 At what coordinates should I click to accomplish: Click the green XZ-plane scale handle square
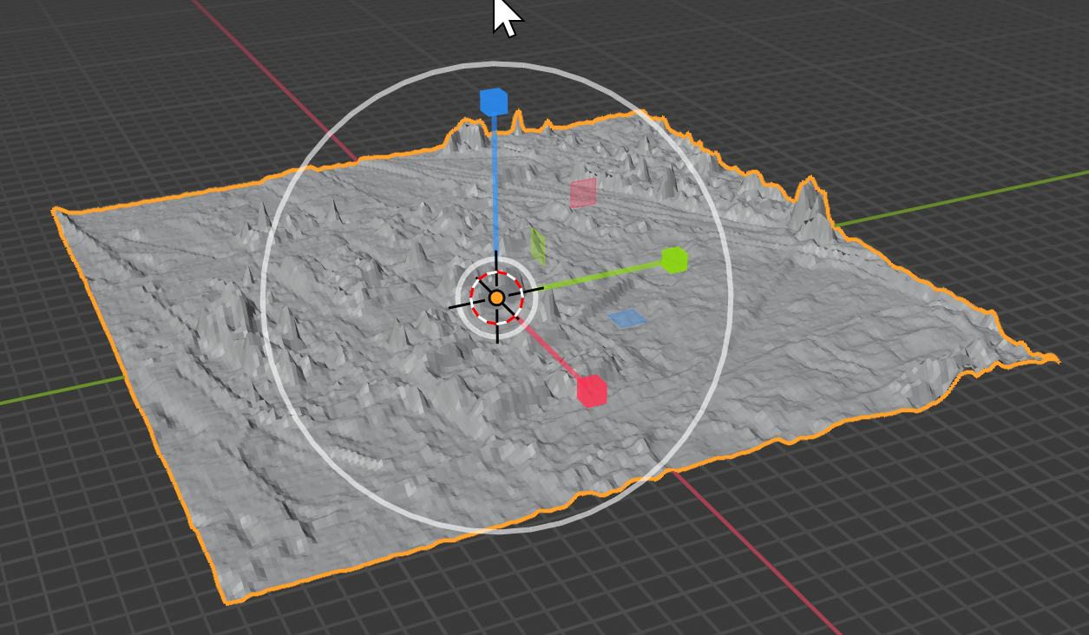[538, 245]
